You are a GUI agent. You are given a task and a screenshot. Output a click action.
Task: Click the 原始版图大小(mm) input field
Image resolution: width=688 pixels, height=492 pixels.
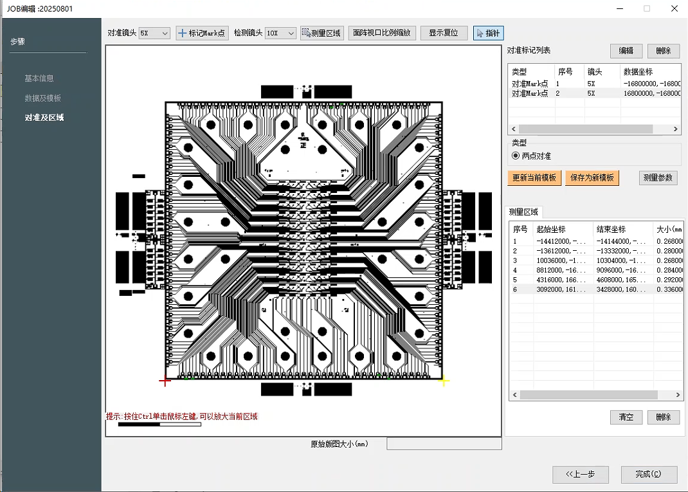pyautogui.click(x=444, y=444)
